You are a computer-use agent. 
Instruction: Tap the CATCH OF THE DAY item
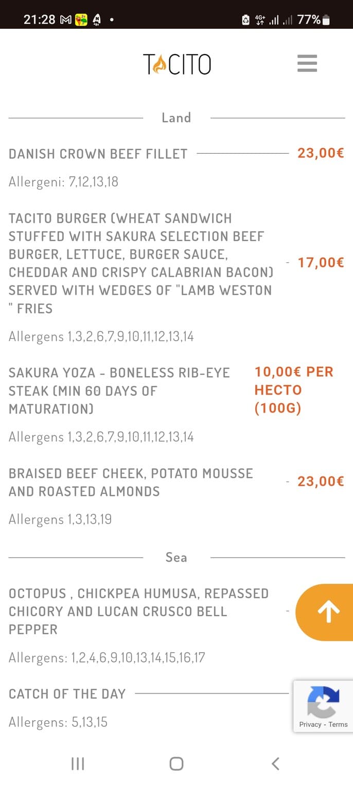[x=67, y=693]
